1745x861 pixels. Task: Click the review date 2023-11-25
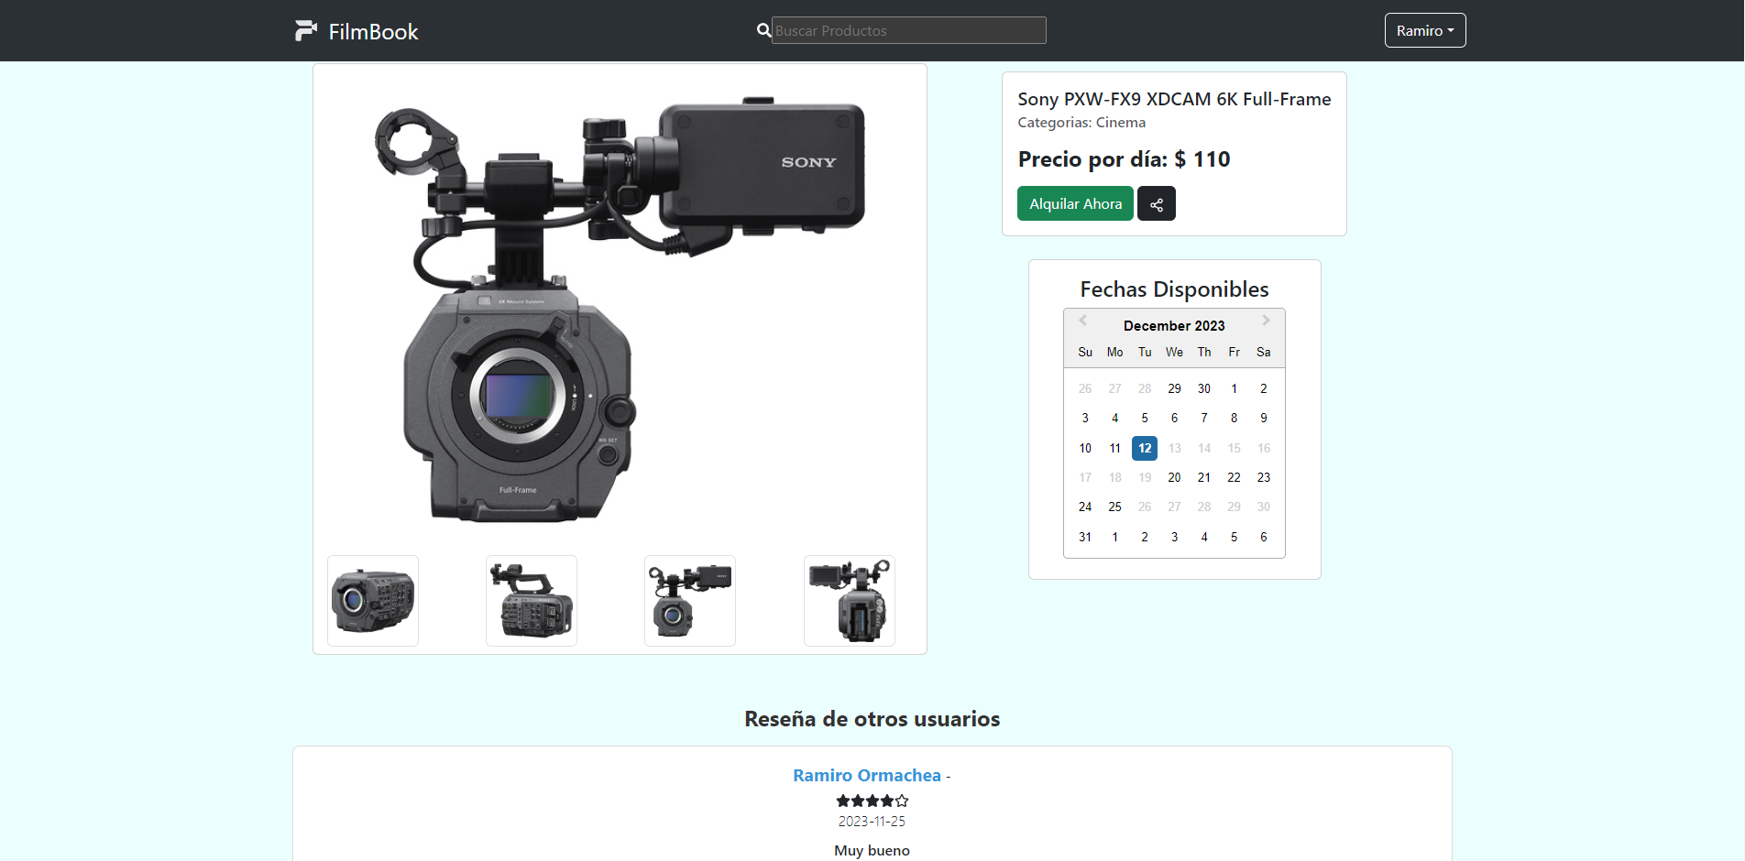point(872,822)
